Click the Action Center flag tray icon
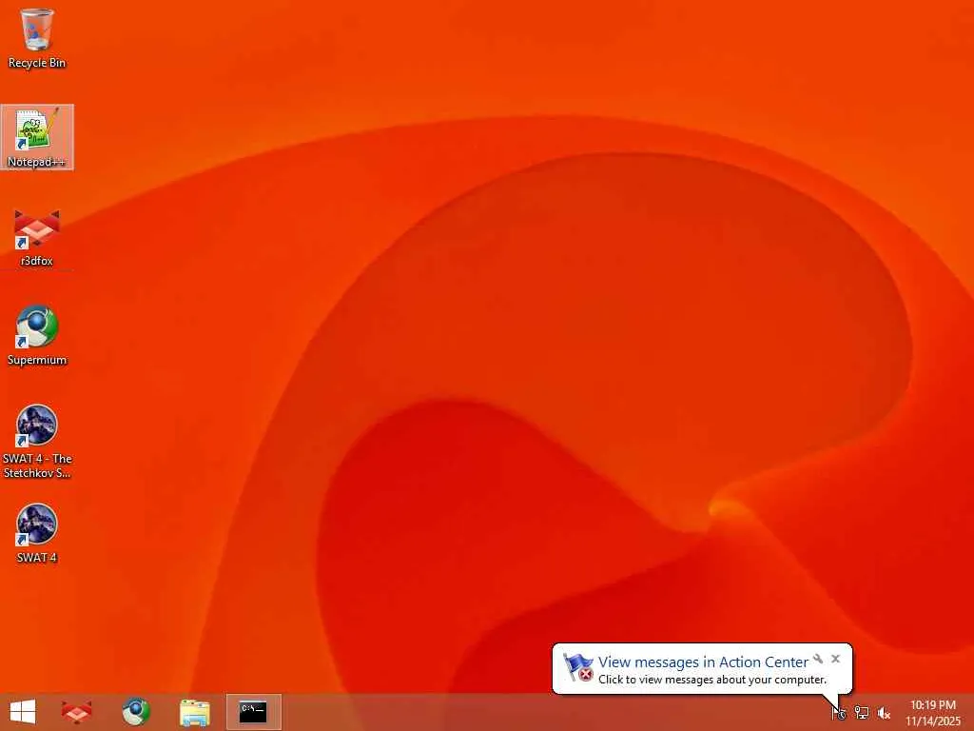The width and height of the screenshot is (974, 731). coord(839,713)
